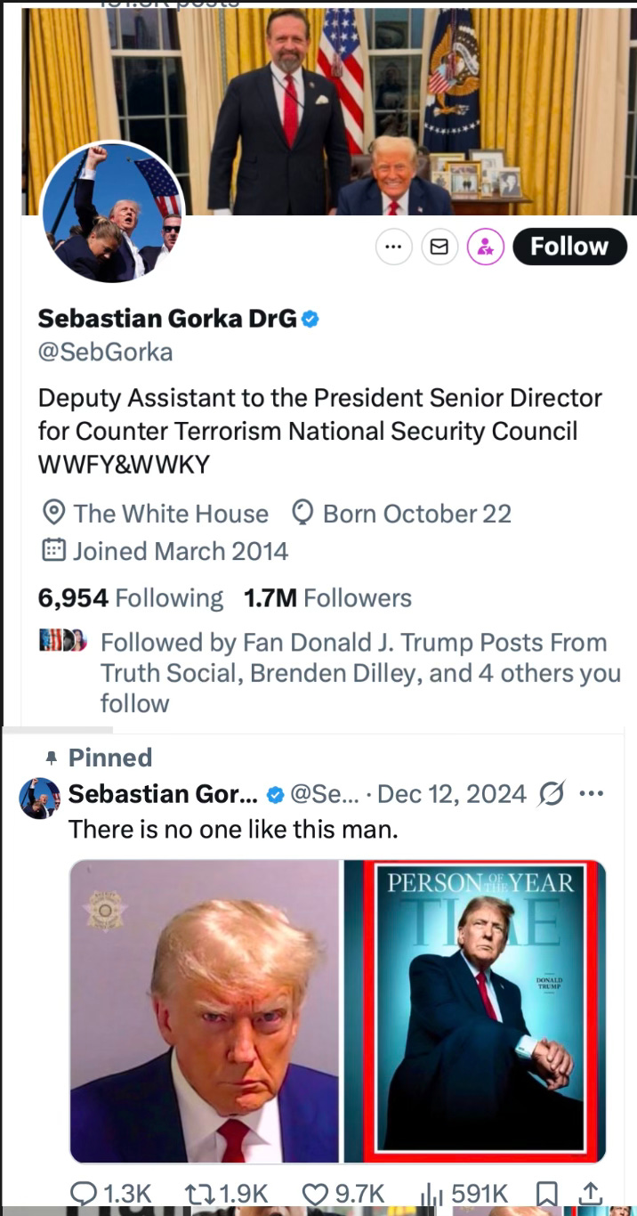Screen dimensions: 637x1216
Task: Share the pinned post via share icon
Action: 591,1192
